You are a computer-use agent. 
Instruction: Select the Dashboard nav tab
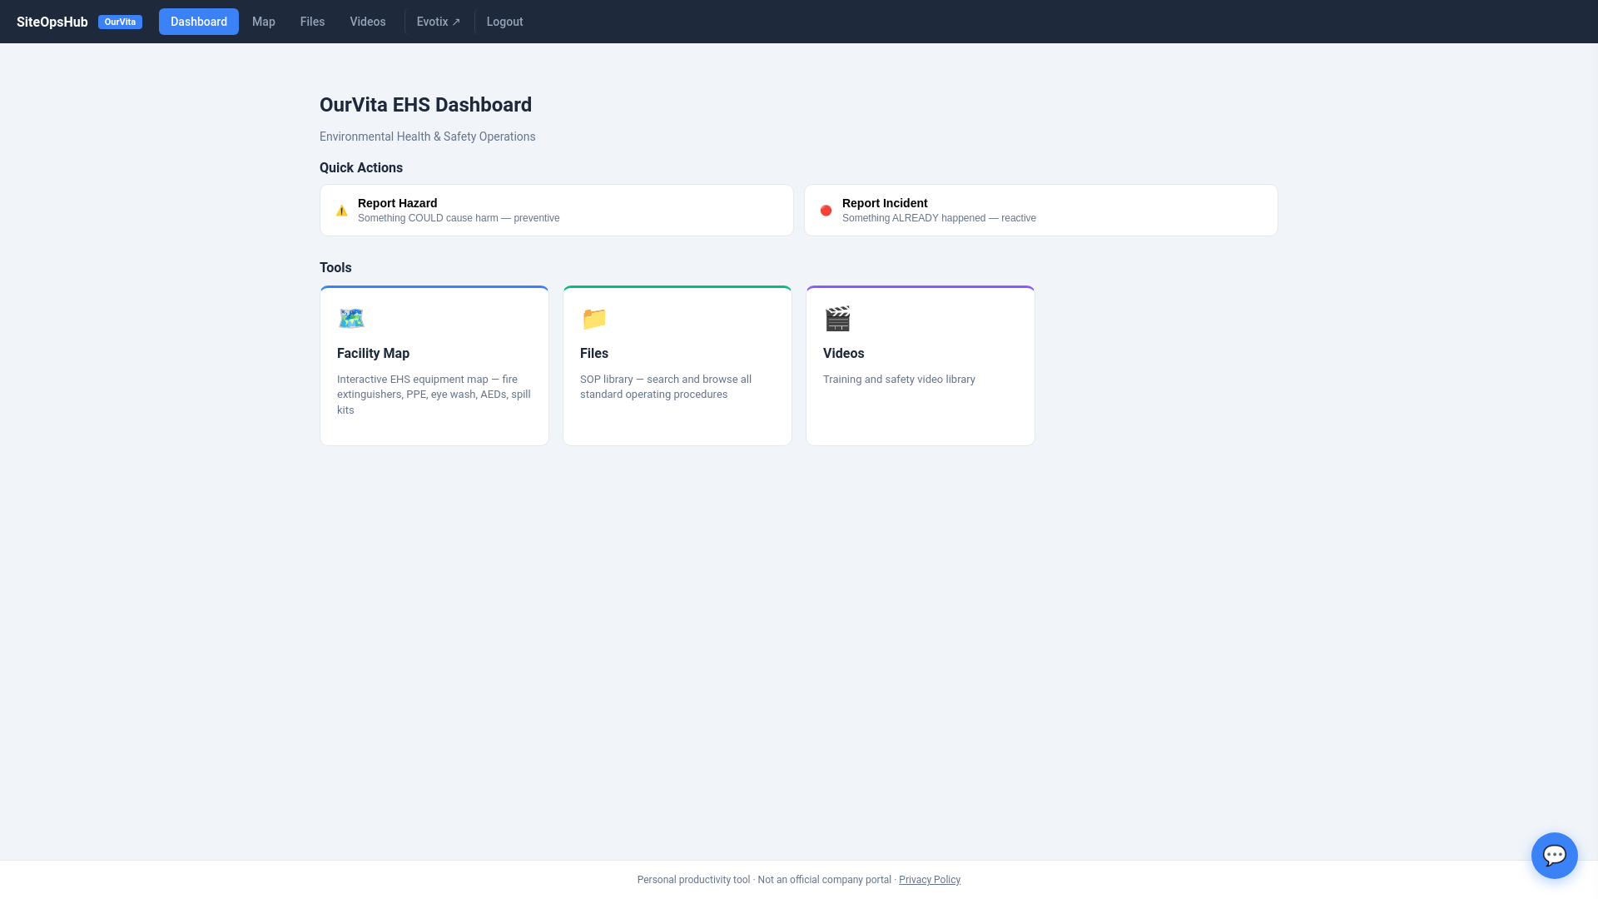click(199, 22)
